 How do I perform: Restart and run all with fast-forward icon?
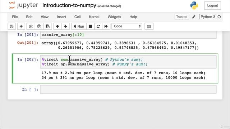click(106, 26)
